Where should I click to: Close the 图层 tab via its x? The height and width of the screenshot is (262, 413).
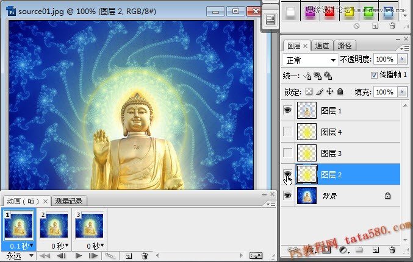click(x=305, y=46)
